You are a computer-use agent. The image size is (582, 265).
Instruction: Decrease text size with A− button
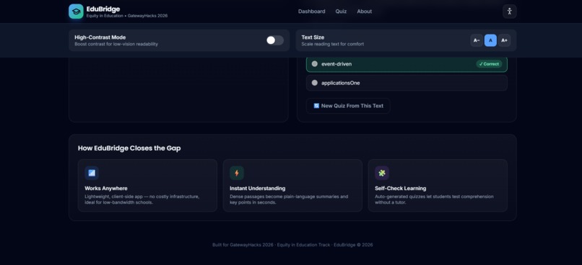click(477, 40)
